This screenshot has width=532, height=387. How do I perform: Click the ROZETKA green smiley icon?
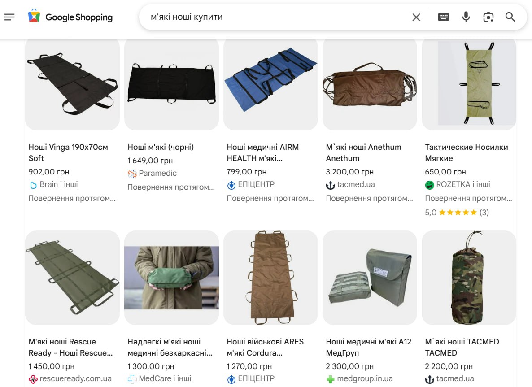(429, 185)
